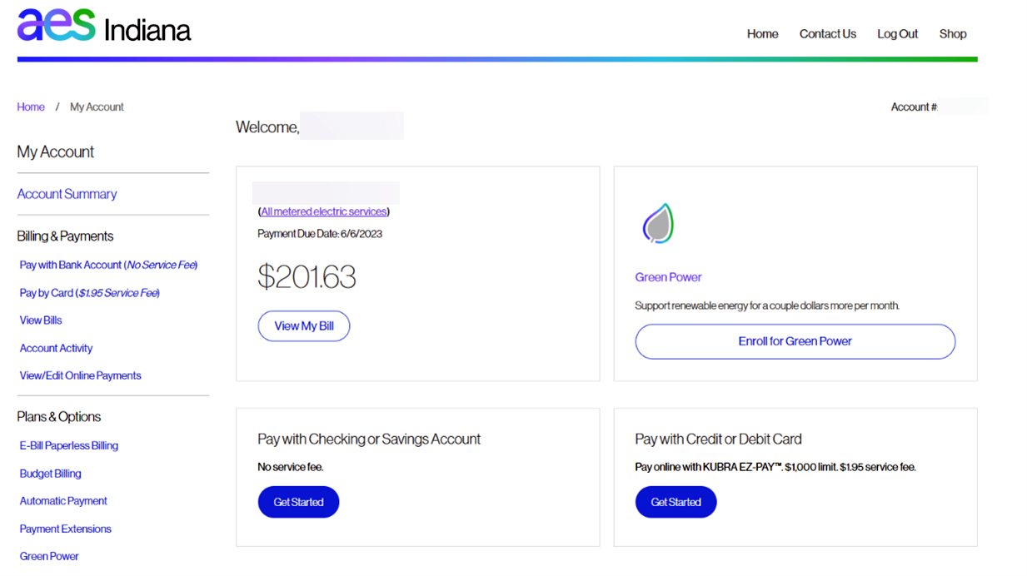Click Get Started for credit or debit card
The height and width of the screenshot is (576, 1027).
(x=676, y=502)
